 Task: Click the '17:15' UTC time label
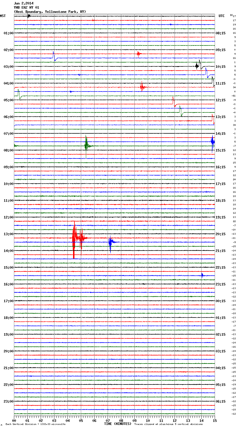click(x=221, y=184)
